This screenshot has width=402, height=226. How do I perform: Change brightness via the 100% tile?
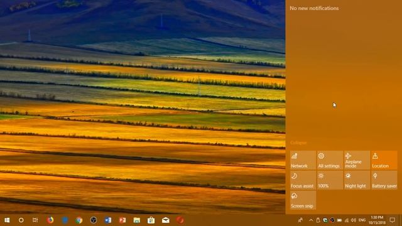330,180
